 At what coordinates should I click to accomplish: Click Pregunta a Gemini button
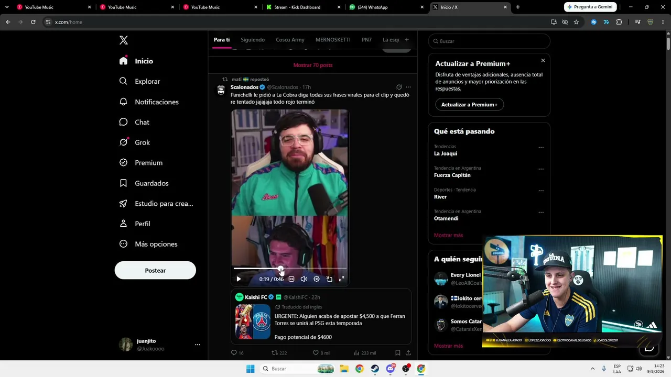[x=590, y=7]
